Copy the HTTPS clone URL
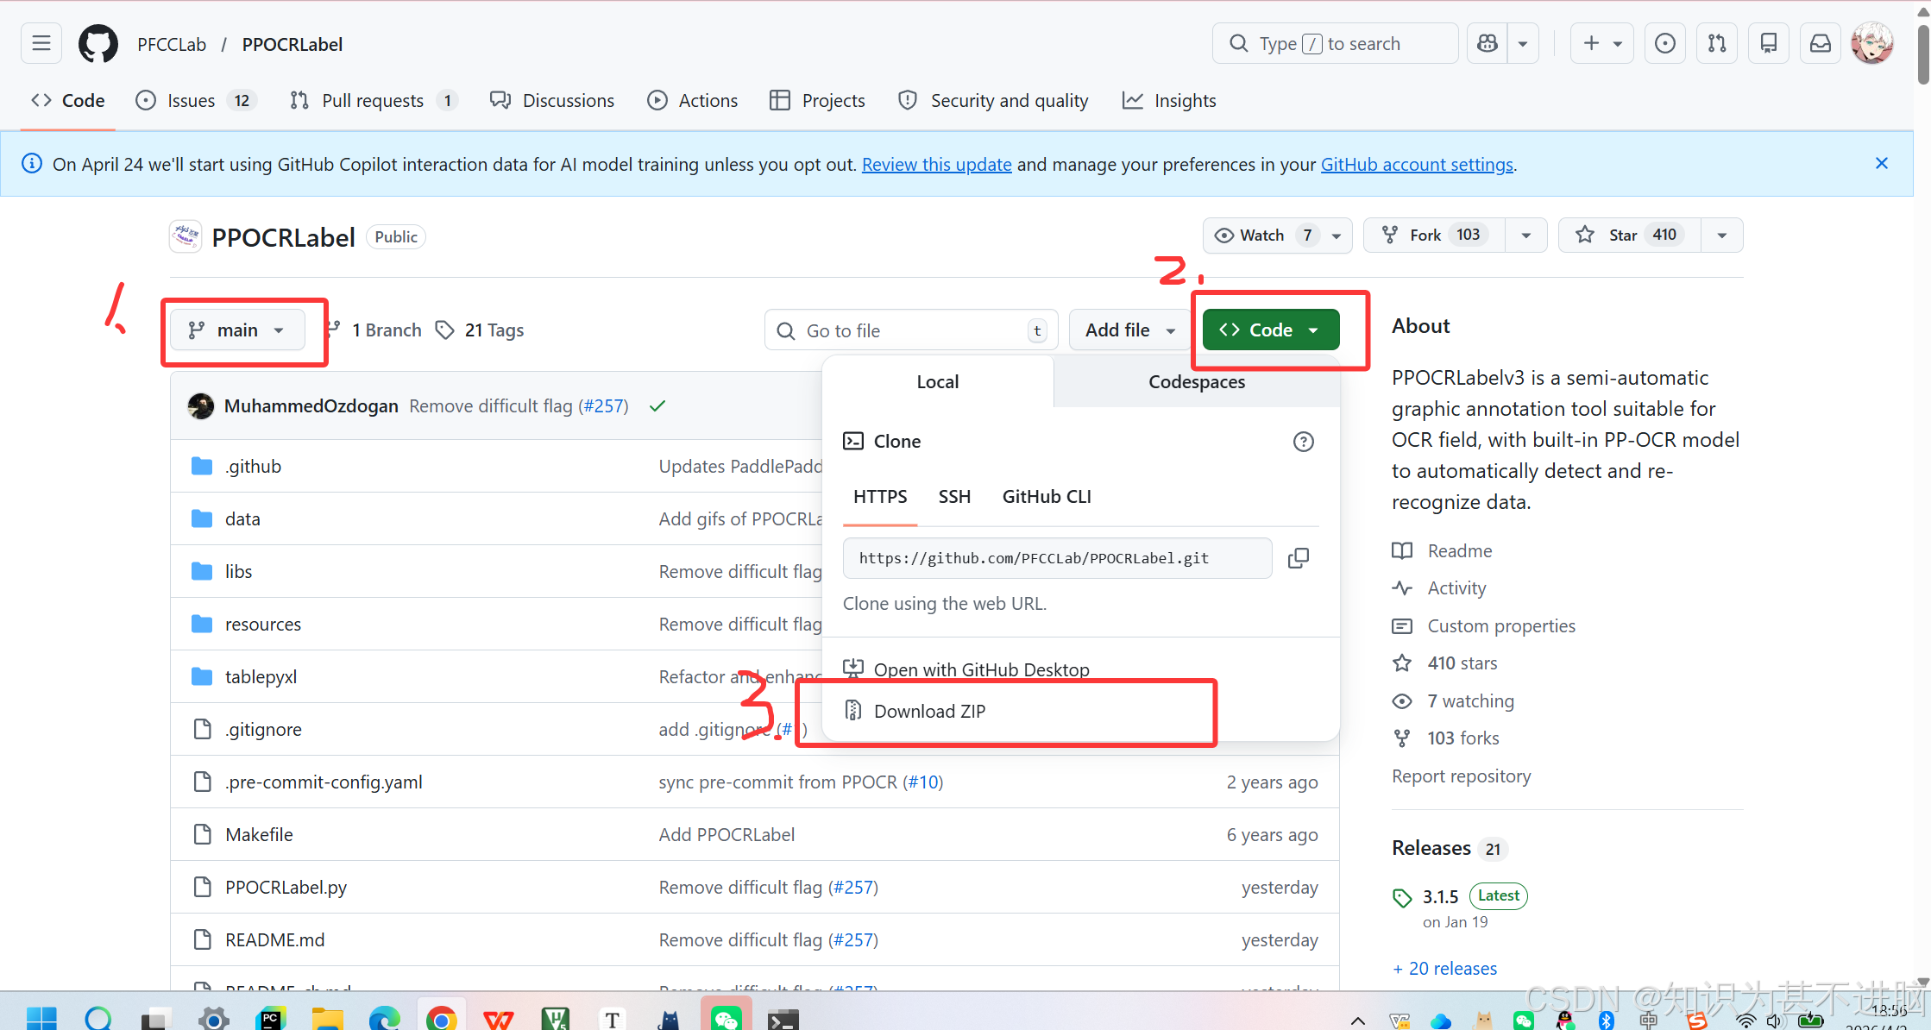This screenshot has width=1931, height=1030. (x=1299, y=558)
